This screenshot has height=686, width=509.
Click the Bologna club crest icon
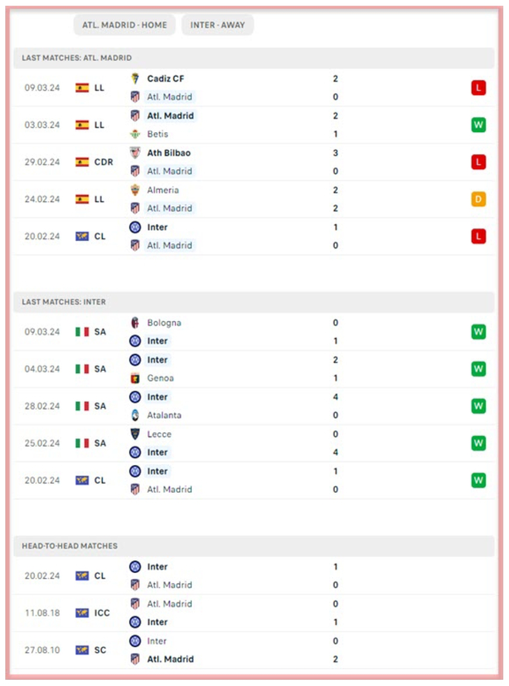[135, 322]
